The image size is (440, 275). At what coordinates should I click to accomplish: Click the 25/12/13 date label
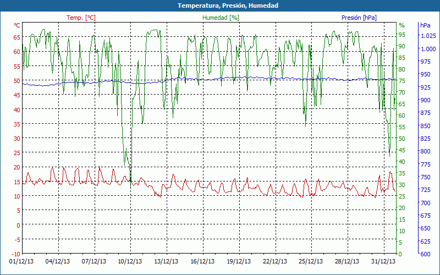coord(311,262)
